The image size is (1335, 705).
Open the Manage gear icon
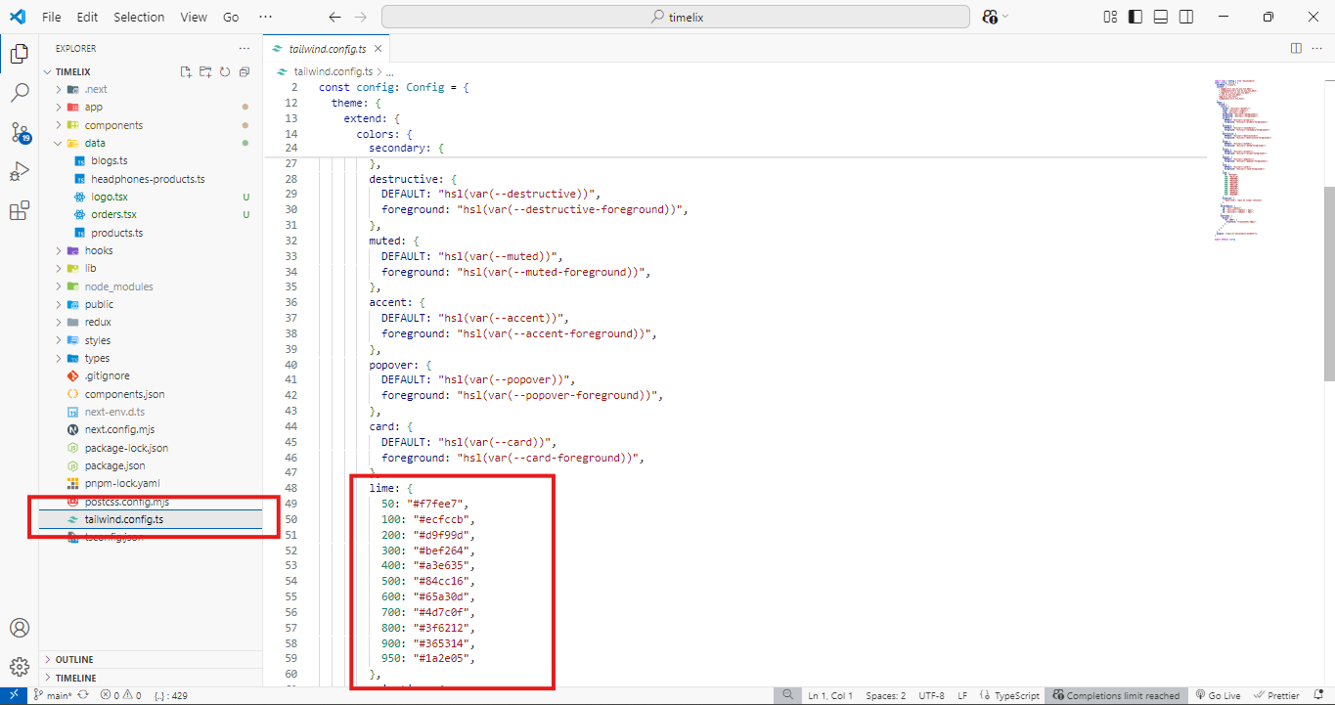[19, 667]
